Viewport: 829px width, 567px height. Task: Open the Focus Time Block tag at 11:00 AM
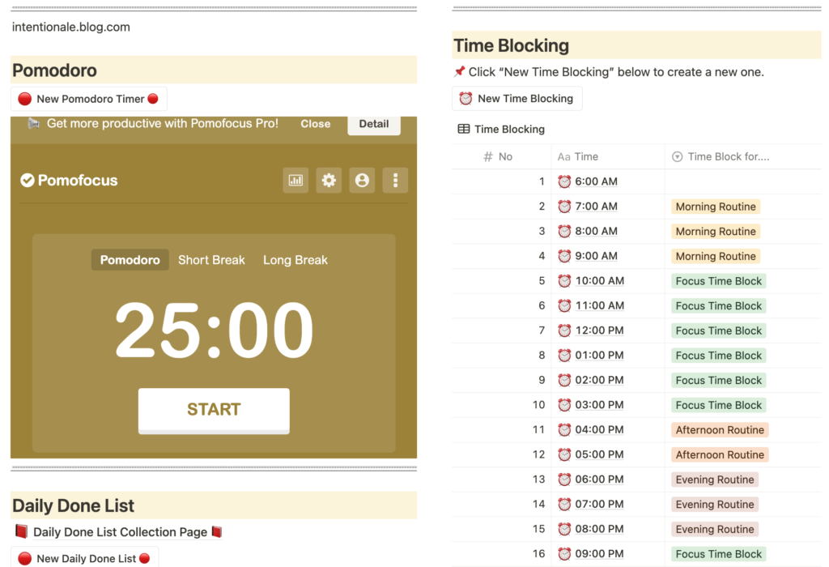(719, 306)
